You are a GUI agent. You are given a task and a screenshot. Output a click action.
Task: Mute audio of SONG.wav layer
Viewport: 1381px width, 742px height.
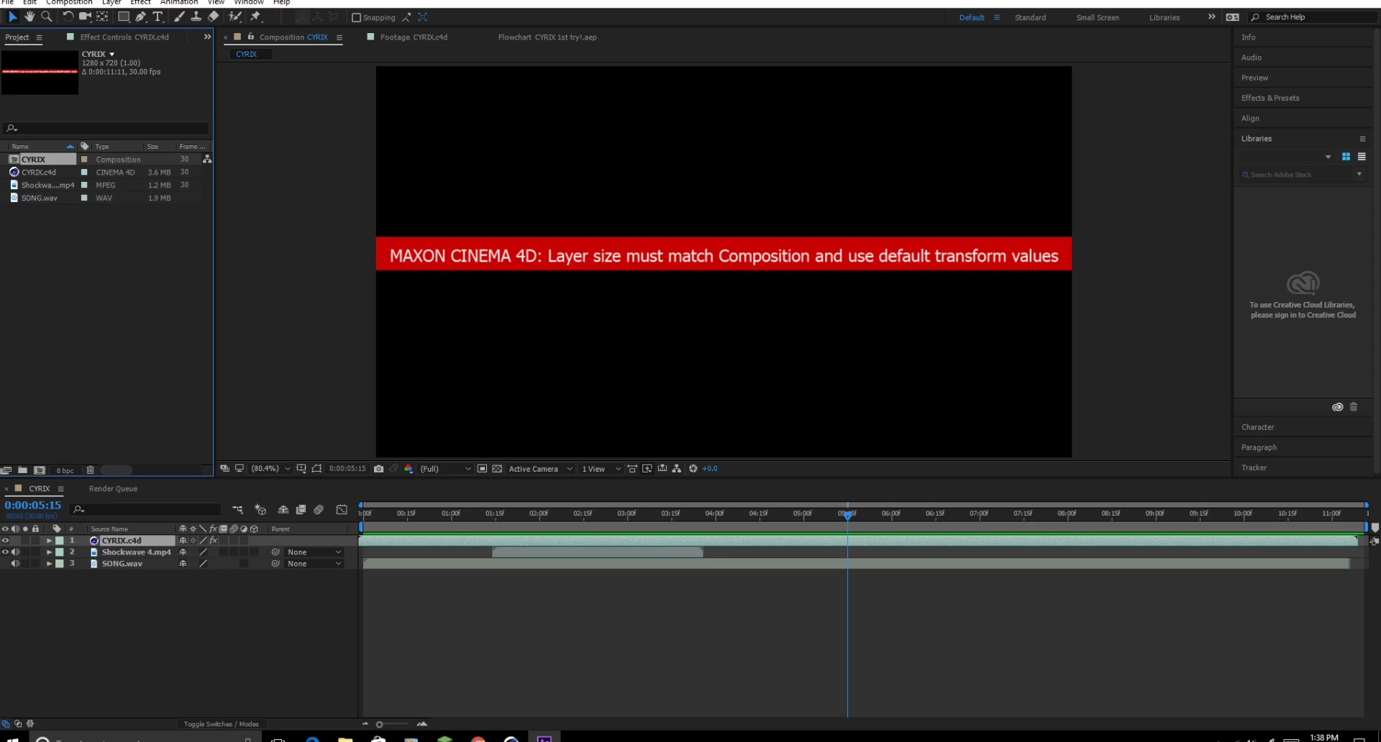point(15,564)
